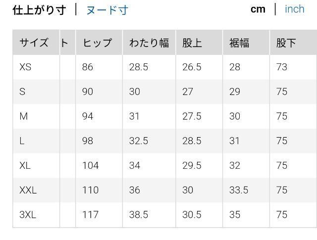
Task: Select cm as the measurement unit
Action: tap(258, 9)
